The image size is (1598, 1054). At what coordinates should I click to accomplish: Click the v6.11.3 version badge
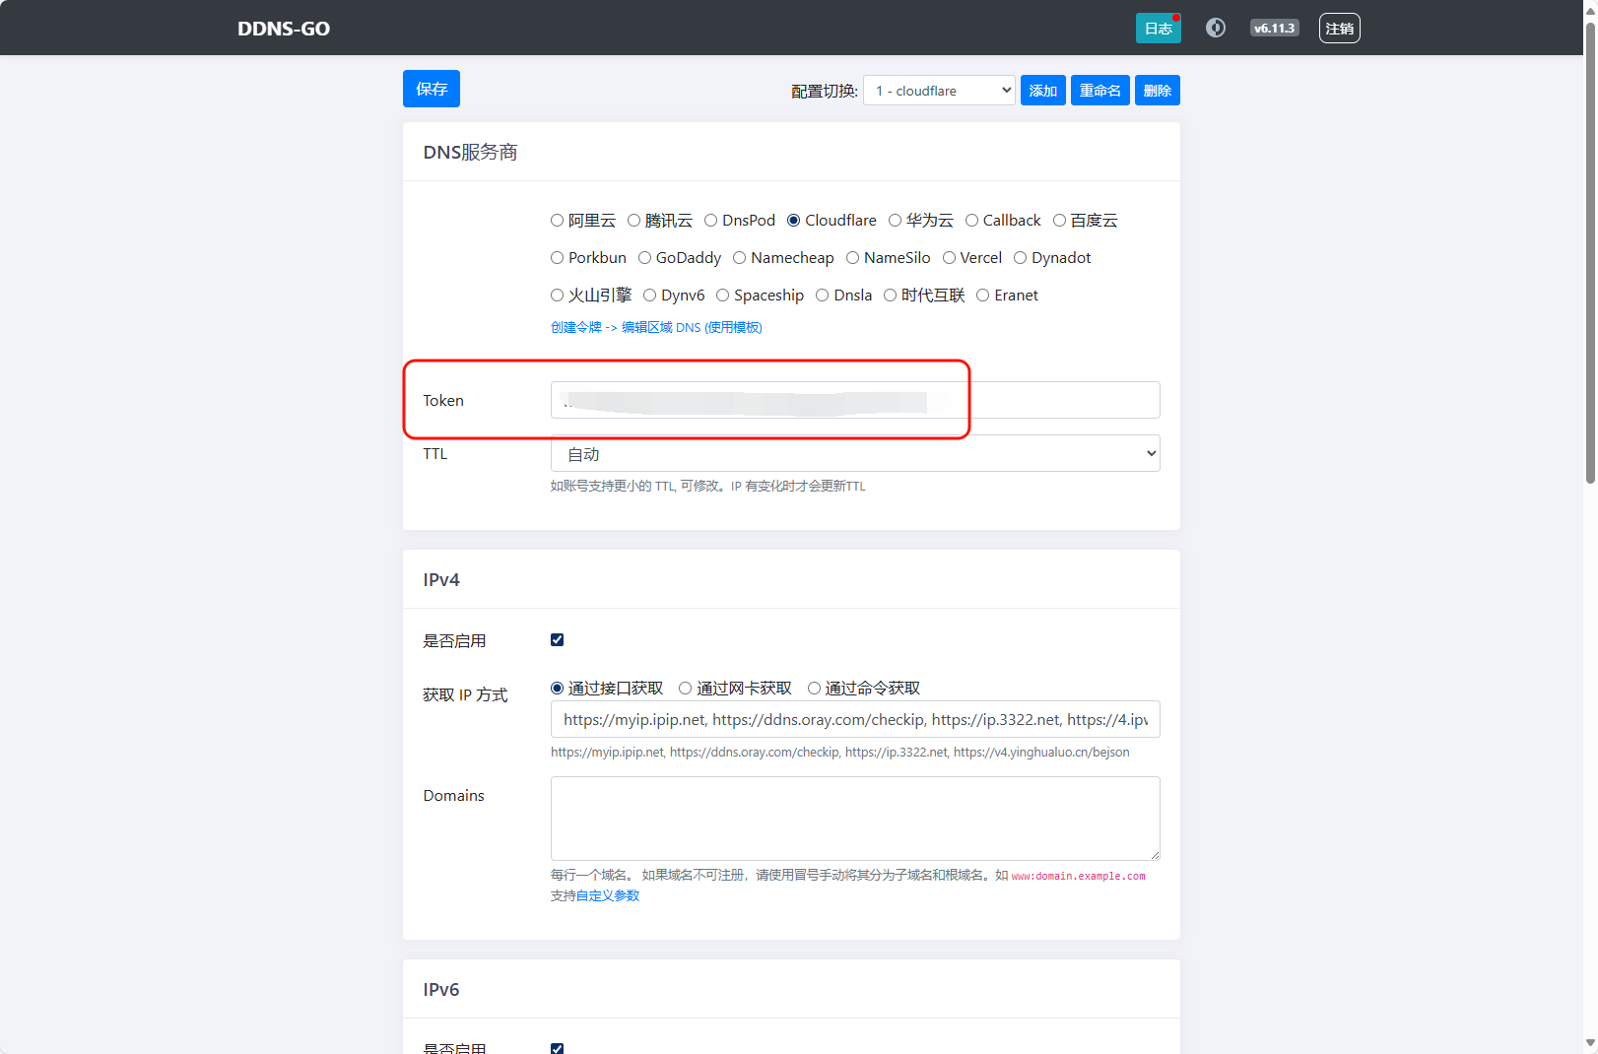tap(1274, 29)
